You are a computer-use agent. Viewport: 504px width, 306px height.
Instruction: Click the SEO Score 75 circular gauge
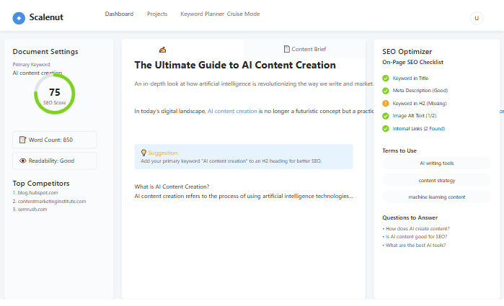(x=54, y=94)
